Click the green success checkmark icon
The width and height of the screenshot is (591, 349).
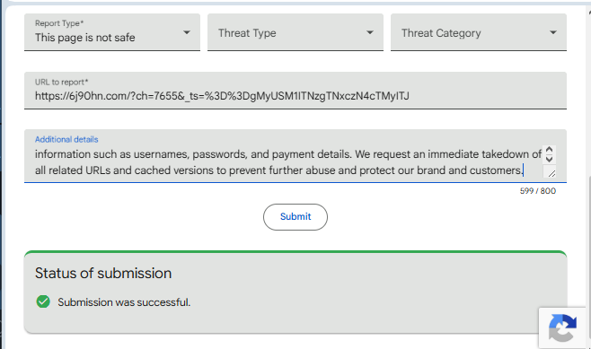pyautogui.click(x=43, y=301)
